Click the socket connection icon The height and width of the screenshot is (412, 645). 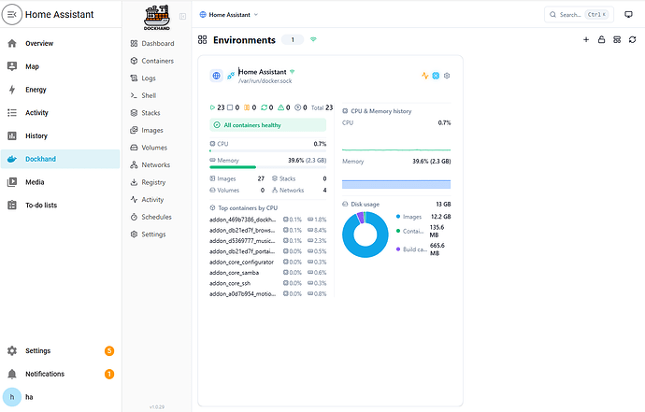231,75
